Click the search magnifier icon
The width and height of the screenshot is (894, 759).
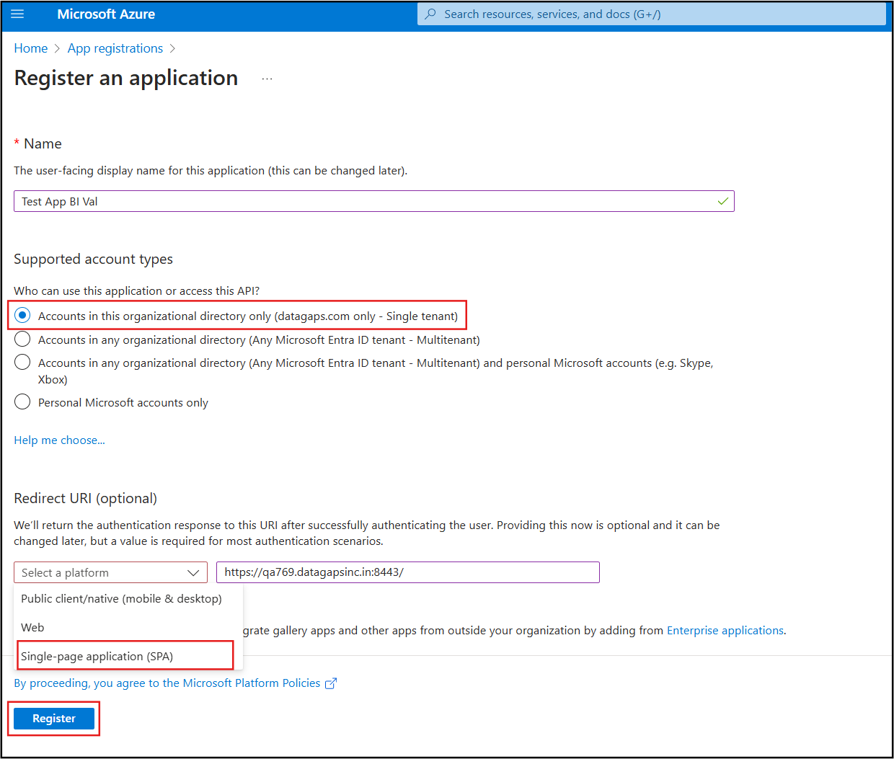click(x=430, y=14)
